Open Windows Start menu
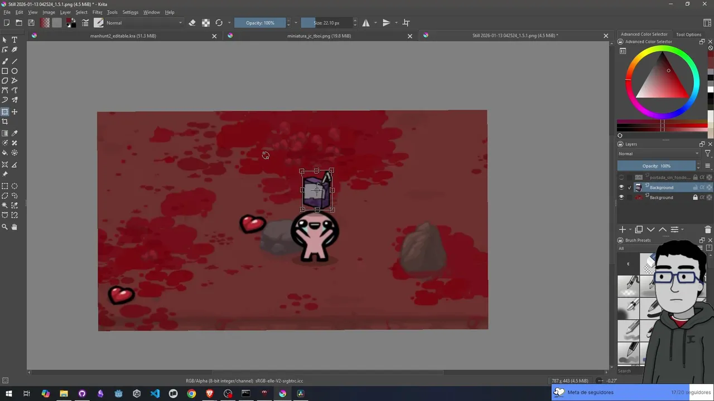Image resolution: width=714 pixels, height=401 pixels. (x=8, y=394)
